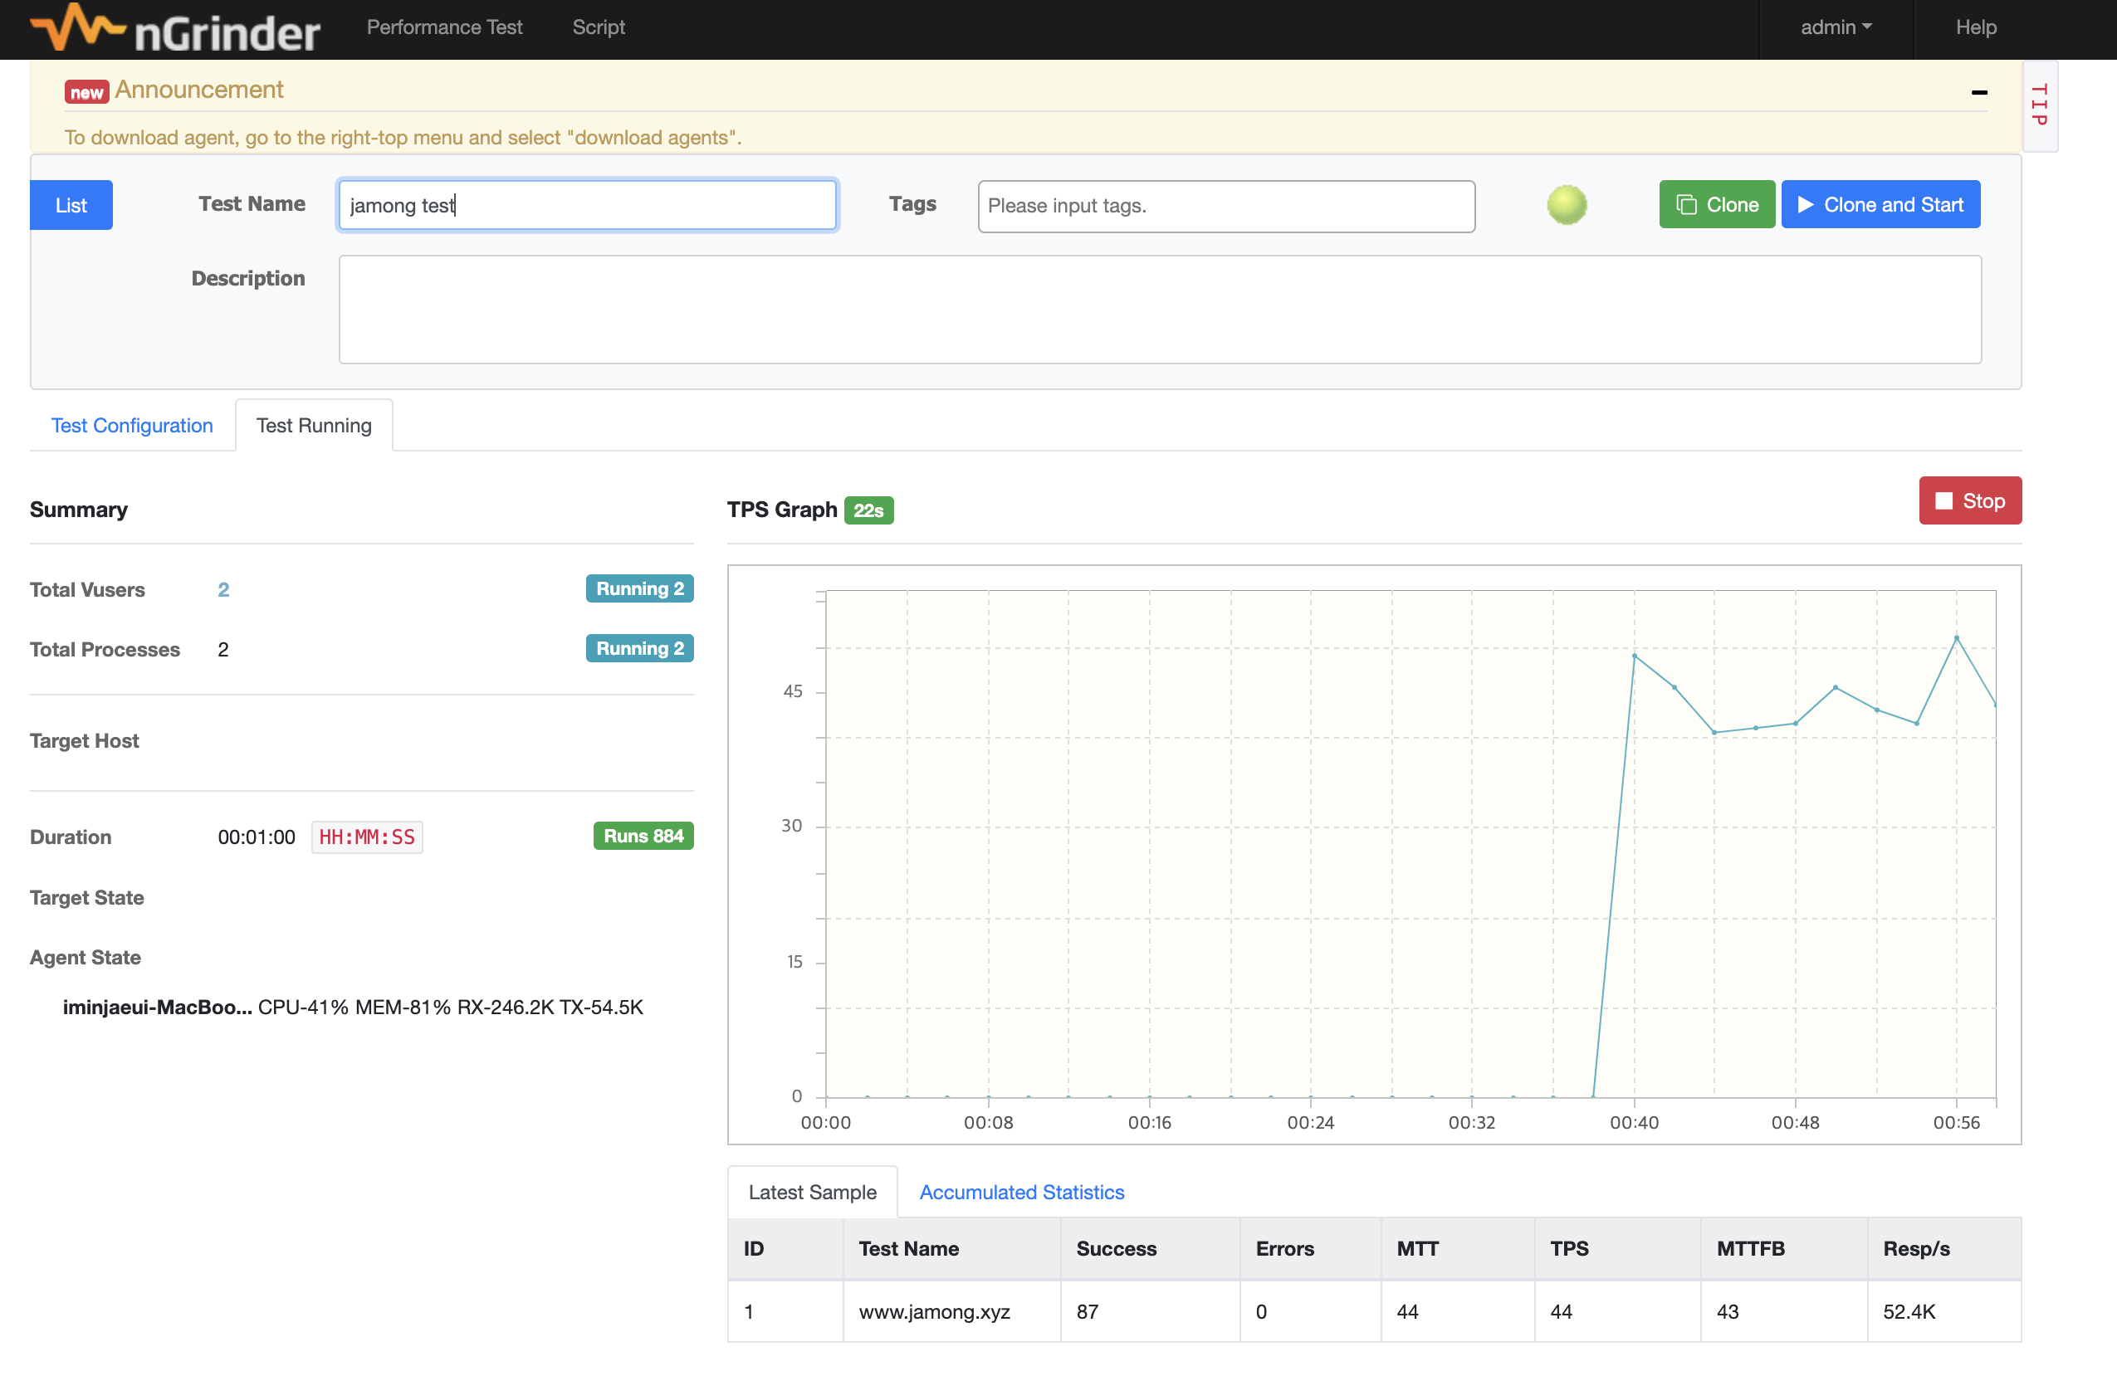Click the Duration value 00:01:00

(257, 837)
